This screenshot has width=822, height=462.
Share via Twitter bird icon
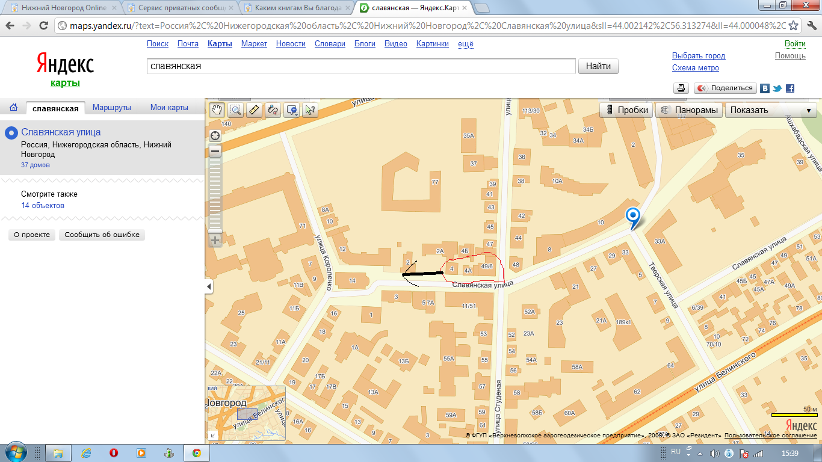pos(777,88)
